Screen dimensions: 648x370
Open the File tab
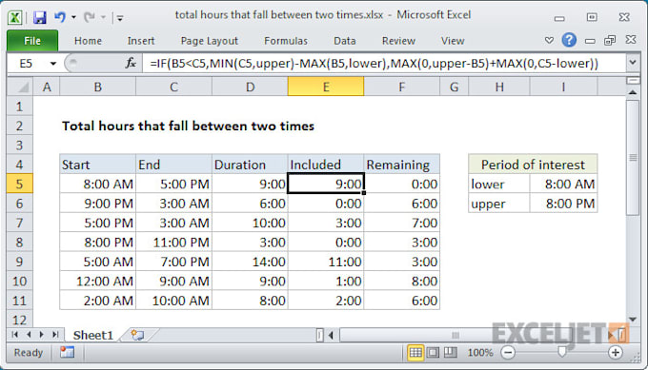click(x=32, y=40)
